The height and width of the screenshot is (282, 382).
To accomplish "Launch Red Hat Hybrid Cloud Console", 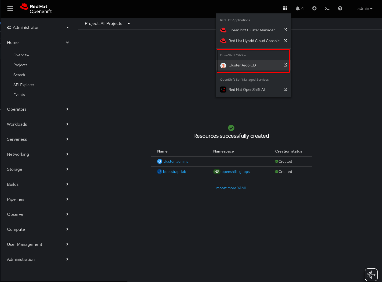I will point(254,41).
